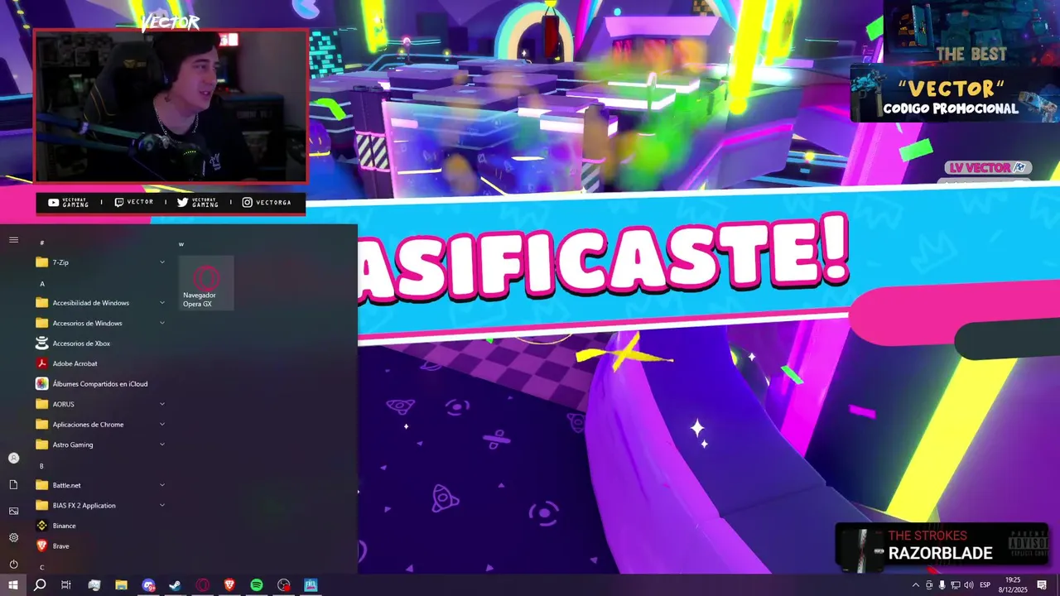Open Discord from the taskbar
Image resolution: width=1060 pixels, height=596 pixels.
pos(148,585)
